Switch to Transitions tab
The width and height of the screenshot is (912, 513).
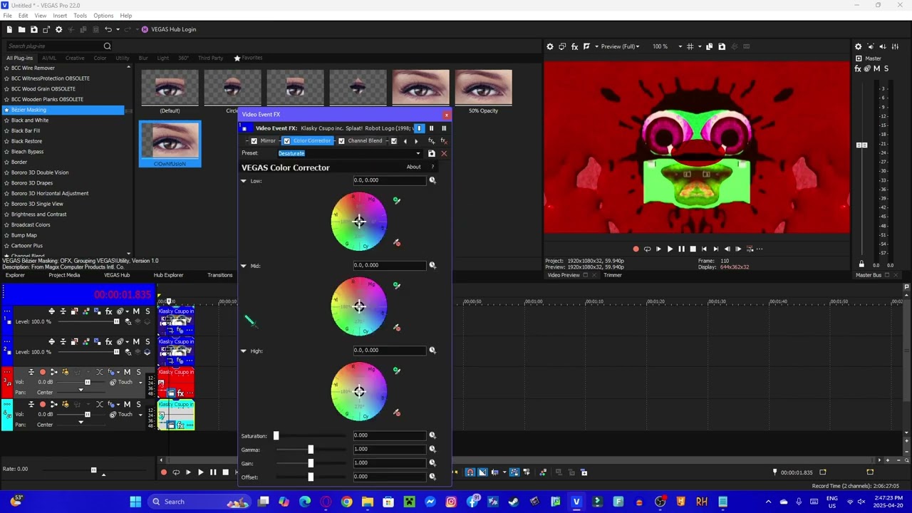(219, 275)
